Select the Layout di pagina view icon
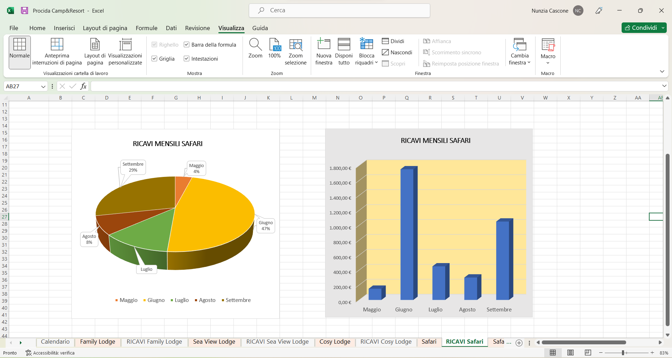672x358 pixels. point(95,45)
